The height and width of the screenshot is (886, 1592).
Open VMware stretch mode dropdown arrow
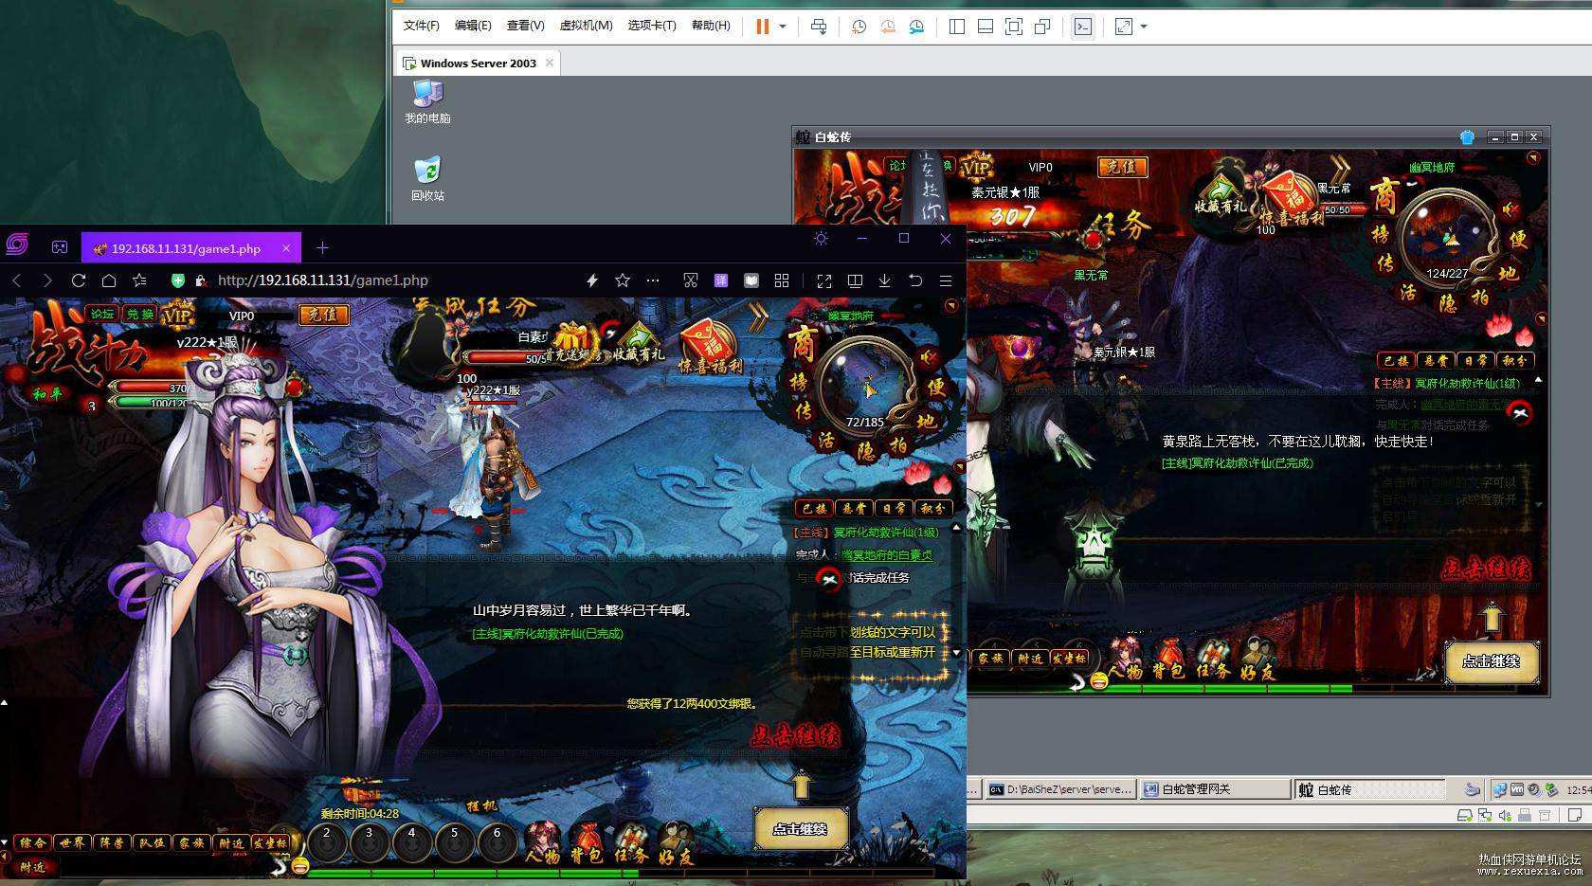(x=1144, y=27)
